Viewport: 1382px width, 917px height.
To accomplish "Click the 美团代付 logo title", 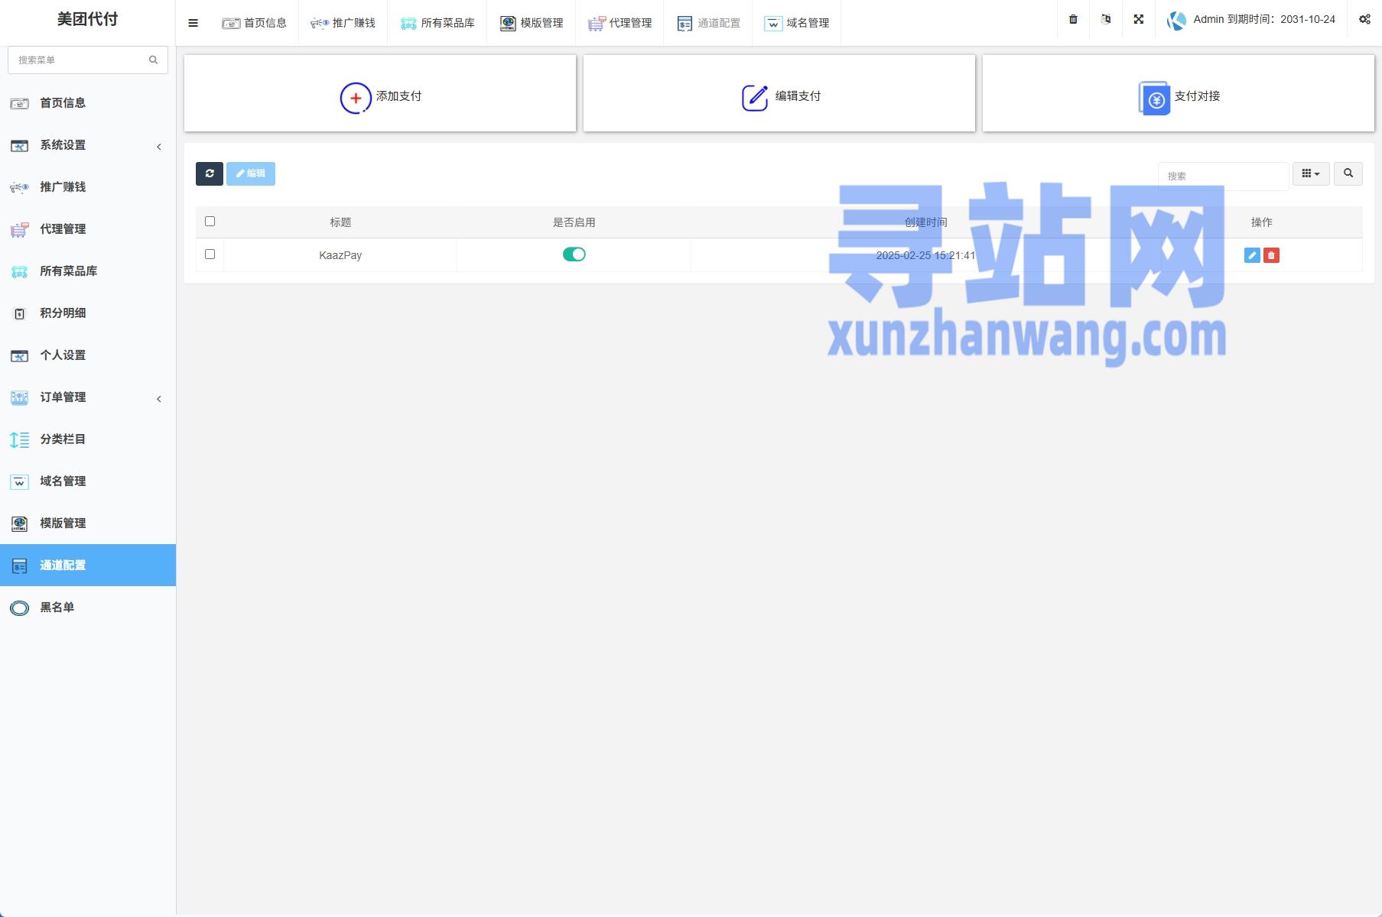I will pyautogui.click(x=88, y=19).
